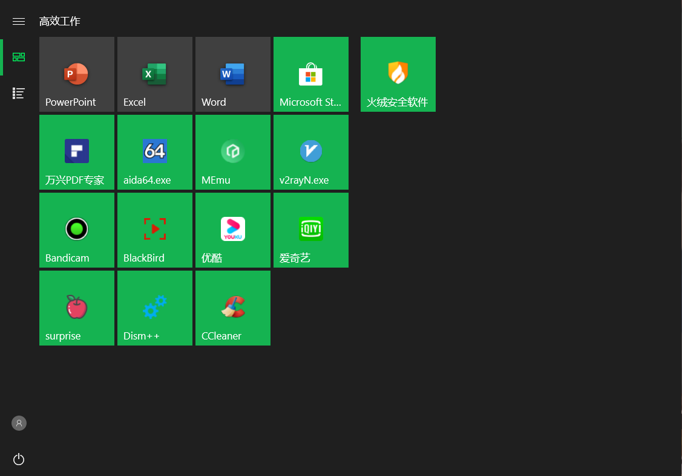Image resolution: width=682 pixels, height=476 pixels.
Task: Expand the hamburger menu at top left
Action: [x=19, y=21]
